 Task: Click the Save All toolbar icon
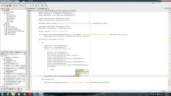point(10,5)
